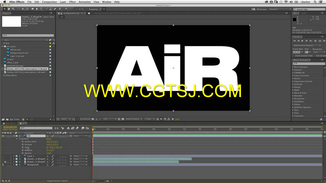The width and height of the screenshot is (326, 183).
Task: Expand the Keying effects category
Action: 293,87
